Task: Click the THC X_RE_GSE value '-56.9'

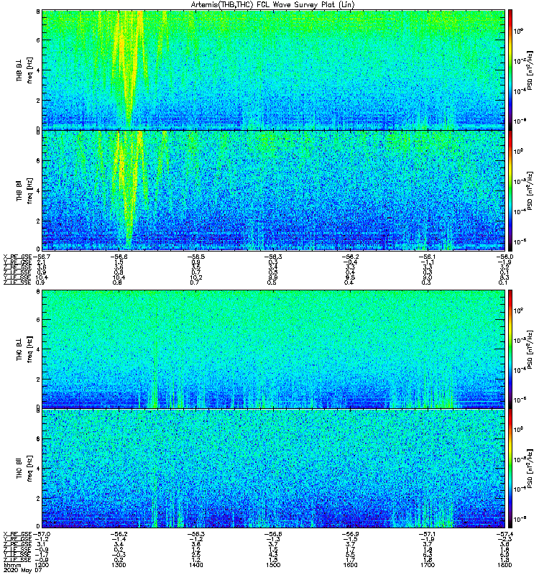Action: pyautogui.click(x=350, y=534)
